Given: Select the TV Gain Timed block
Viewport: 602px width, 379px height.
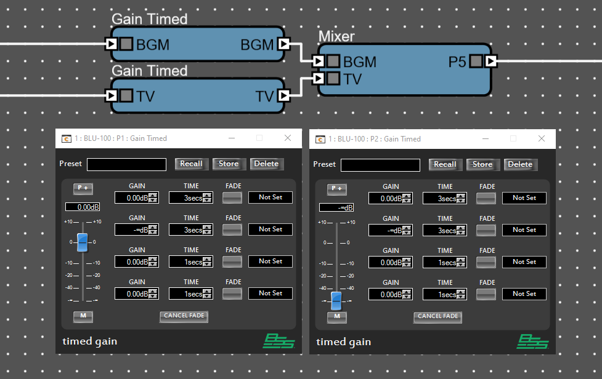Looking at the screenshot, I should 198,95.
